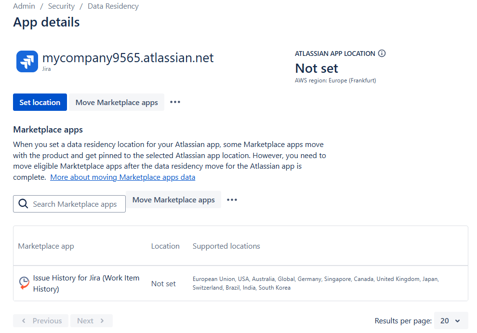Click the magnifying glass search icon
The height and width of the screenshot is (333, 477).
[x=23, y=204]
